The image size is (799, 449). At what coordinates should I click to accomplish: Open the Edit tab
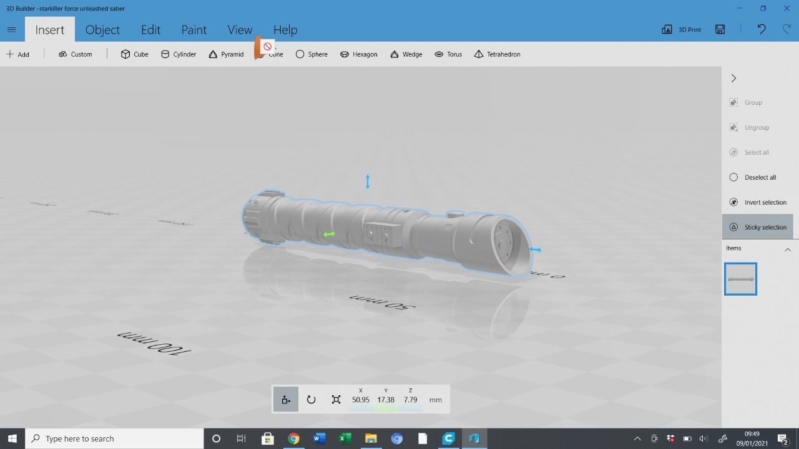(x=150, y=29)
